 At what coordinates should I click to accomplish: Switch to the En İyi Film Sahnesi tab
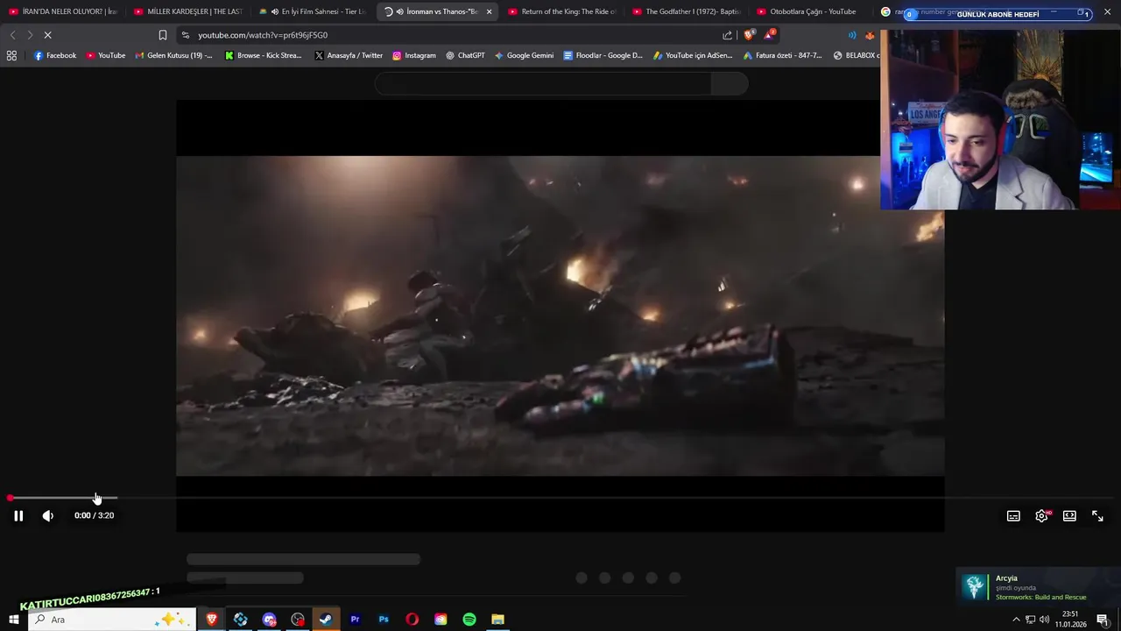coord(312,11)
